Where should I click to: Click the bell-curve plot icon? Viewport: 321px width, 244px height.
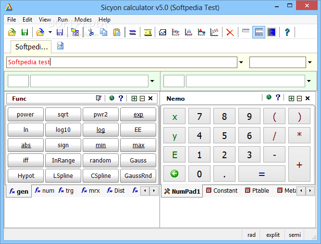(188, 32)
